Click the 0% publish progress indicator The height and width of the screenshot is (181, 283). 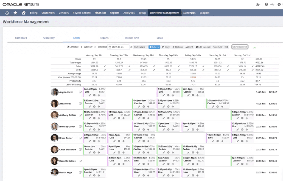pyautogui.click(x=254, y=47)
